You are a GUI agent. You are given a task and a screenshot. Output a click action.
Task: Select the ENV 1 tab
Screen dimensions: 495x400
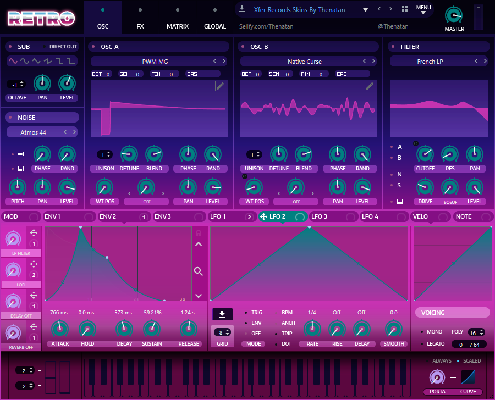[69, 216]
